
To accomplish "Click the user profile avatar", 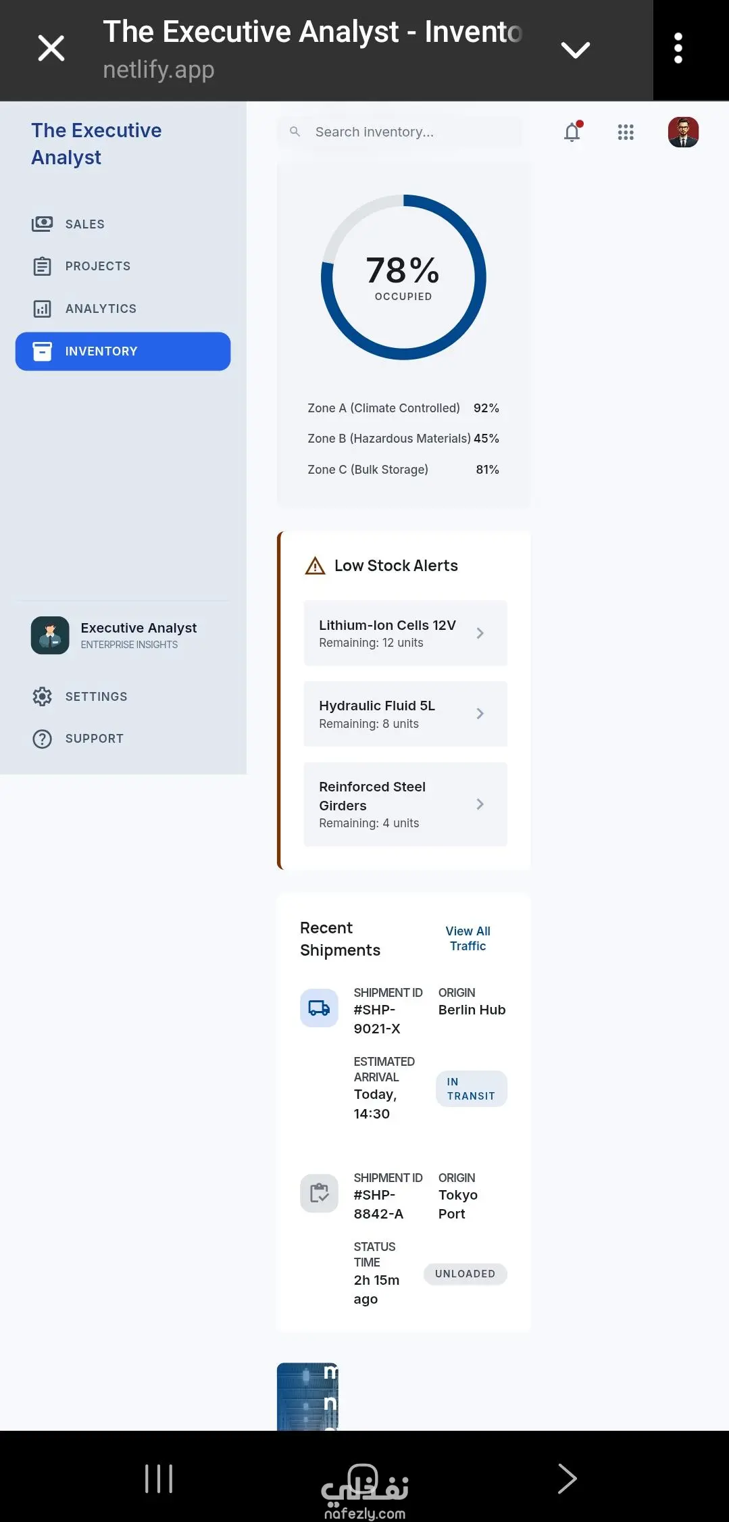I will (683, 132).
